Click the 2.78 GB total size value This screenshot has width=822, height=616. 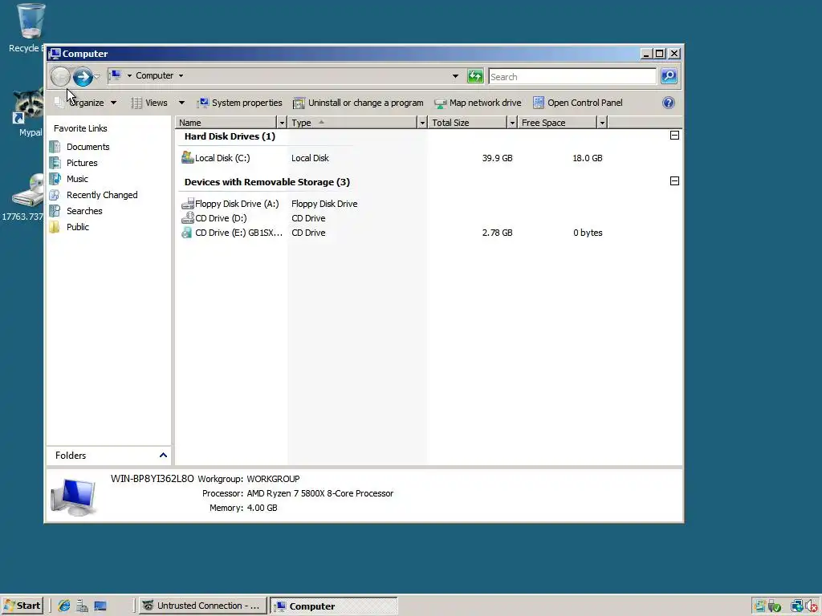pos(497,233)
